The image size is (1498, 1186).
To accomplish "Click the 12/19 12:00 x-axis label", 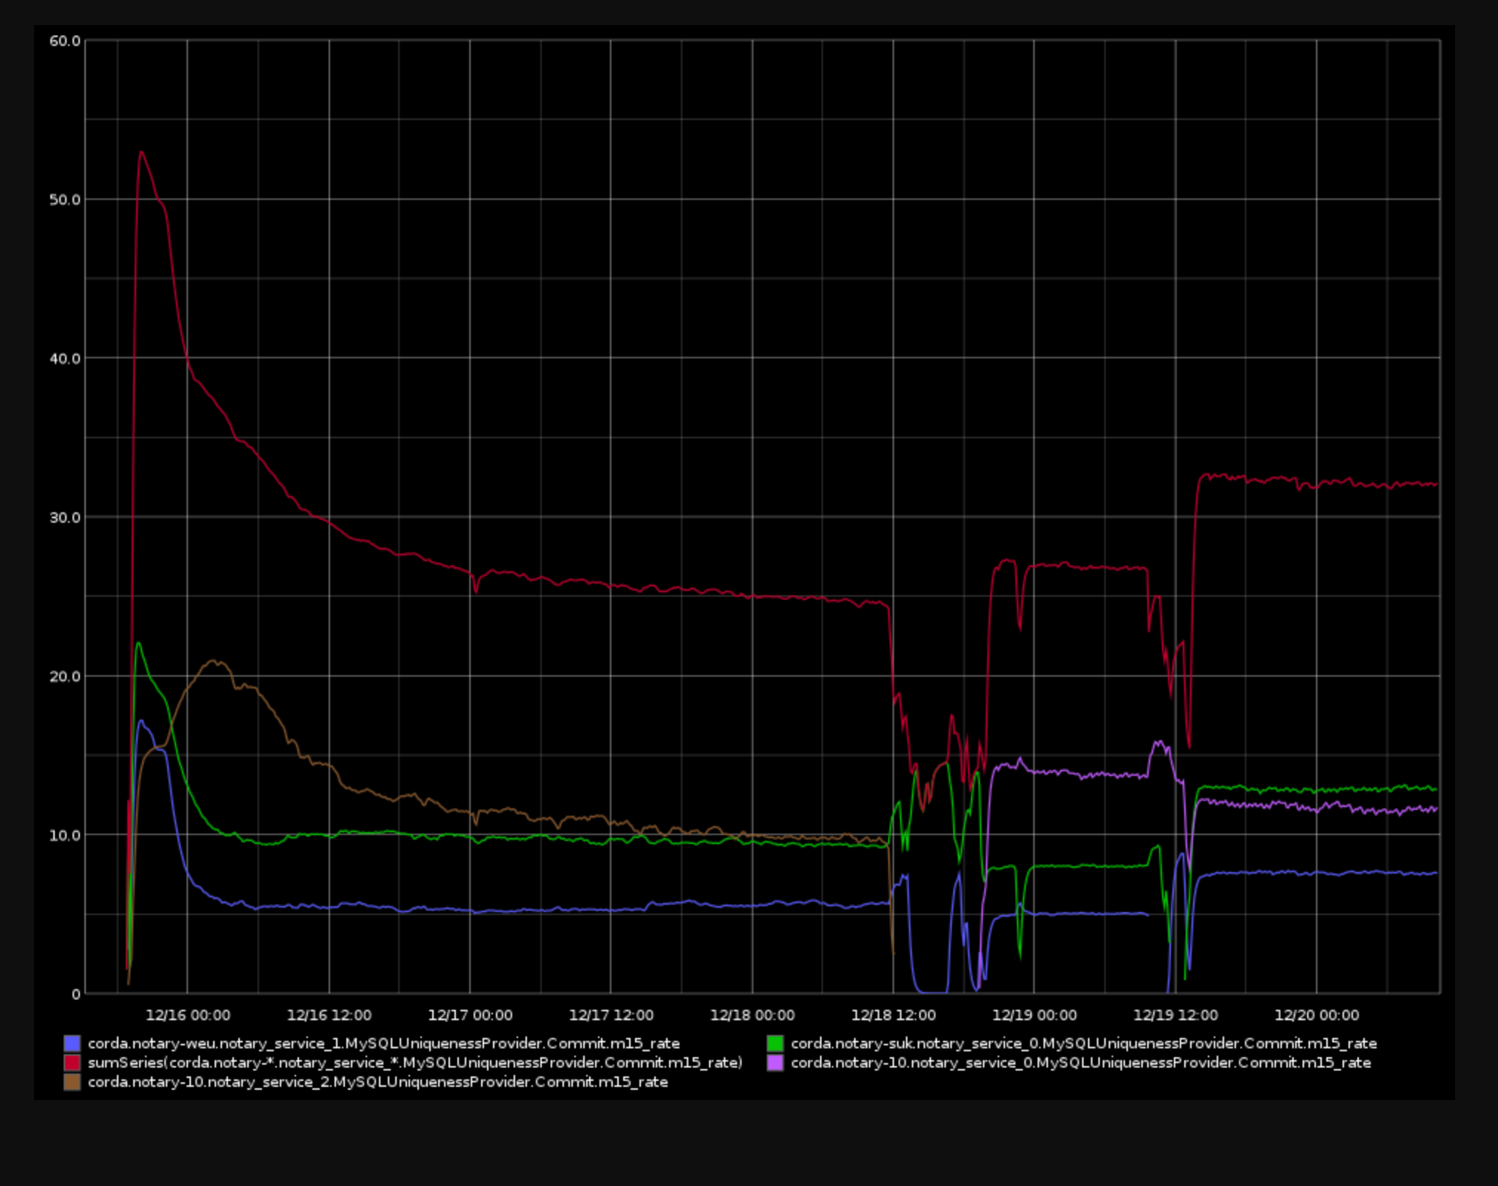I will coord(1175,1015).
